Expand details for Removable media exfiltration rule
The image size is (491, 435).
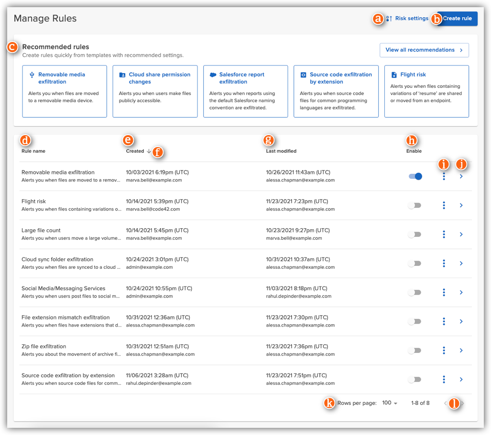tap(461, 176)
